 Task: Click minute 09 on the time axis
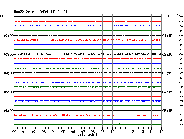click(x=102, y=131)
